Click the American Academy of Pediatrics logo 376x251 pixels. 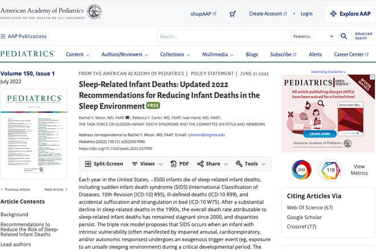coord(51,12)
